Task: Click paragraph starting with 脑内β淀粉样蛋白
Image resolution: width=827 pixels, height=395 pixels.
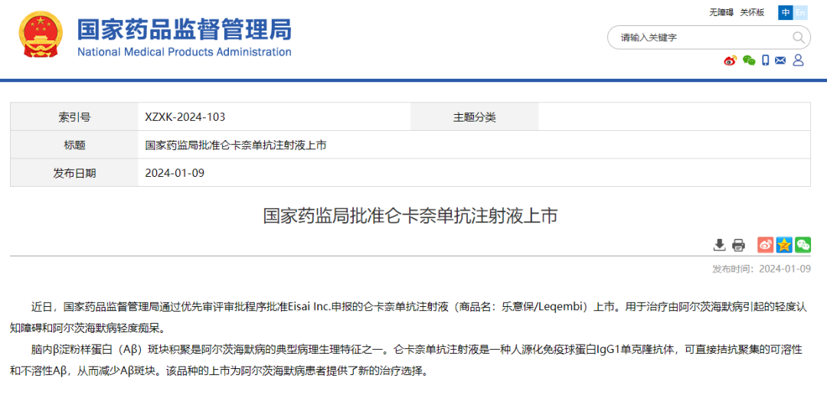Action: [x=406, y=361]
